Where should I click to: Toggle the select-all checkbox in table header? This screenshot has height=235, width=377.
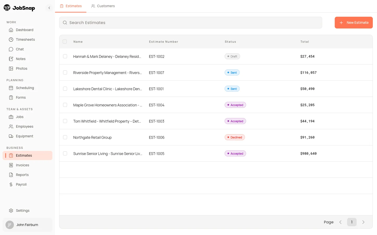point(65,42)
